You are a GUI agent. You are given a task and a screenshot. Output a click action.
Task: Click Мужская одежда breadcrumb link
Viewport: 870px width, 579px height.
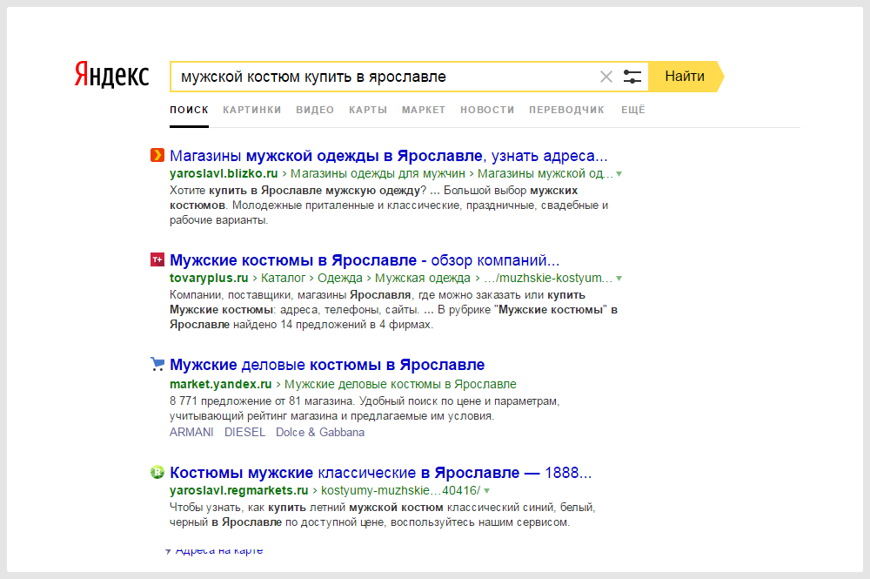click(x=423, y=278)
